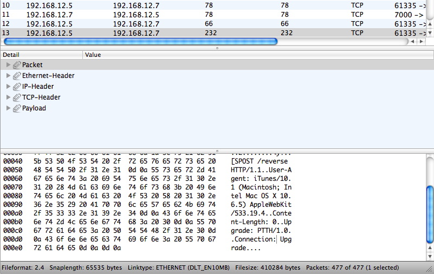The width and height of the screenshot is (434, 274).
Task: Click ASCII text nt-Length: 0..Up
Action: (261, 222)
